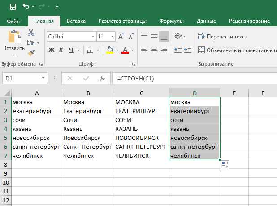Align text left in the cell
277x206 pixels.
click(x=144, y=50)
